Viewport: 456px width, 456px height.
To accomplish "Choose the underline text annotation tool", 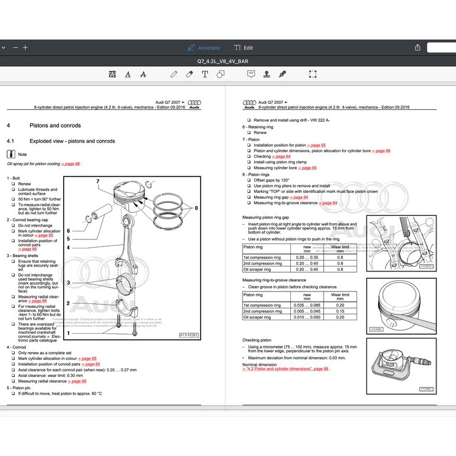I will tap(128, 74).
